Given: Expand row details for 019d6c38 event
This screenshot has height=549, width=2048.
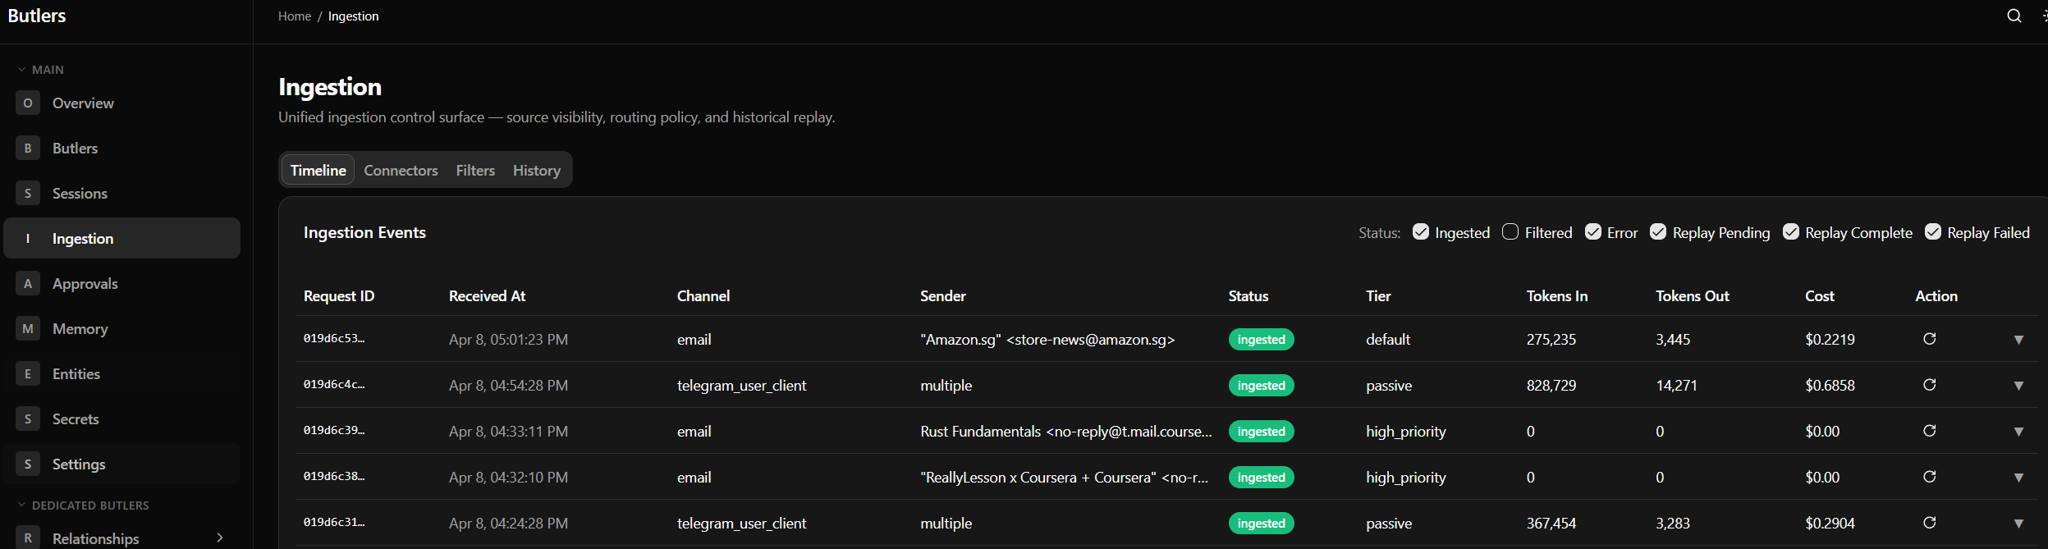Looking at the screenshot, I should [x=2018, y=478].
